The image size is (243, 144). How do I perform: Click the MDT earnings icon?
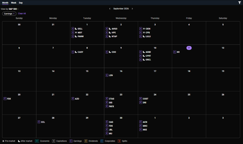click(73, 32)
